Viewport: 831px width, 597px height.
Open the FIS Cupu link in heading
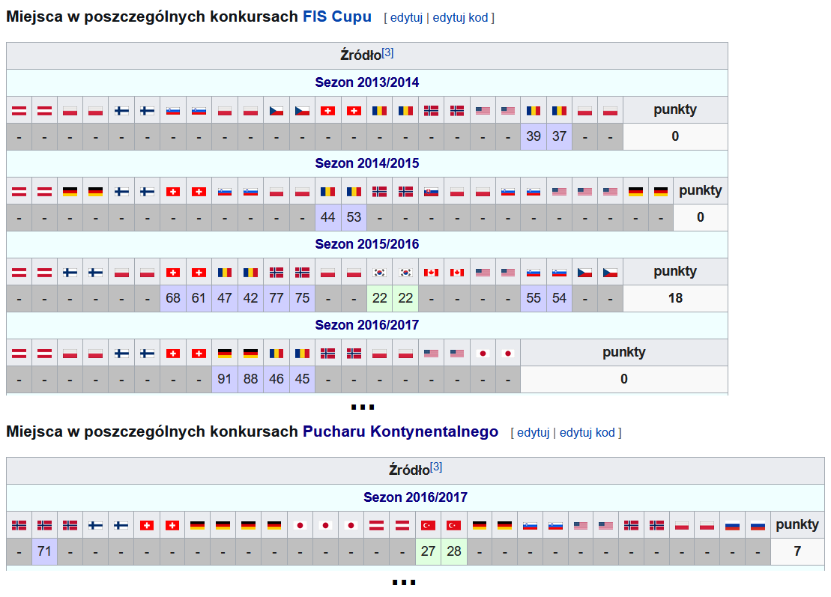point(336,16)
